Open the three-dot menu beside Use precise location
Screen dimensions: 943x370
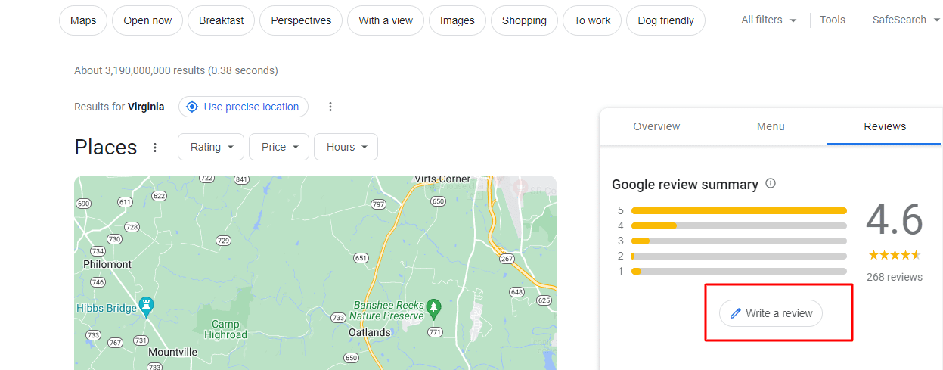(x=330, y=107)
